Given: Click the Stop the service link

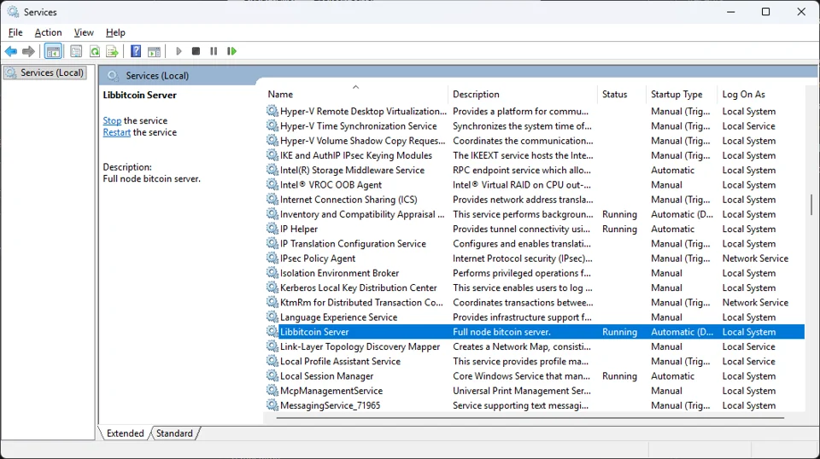Looking at the screenshot, I should point(112,120).
